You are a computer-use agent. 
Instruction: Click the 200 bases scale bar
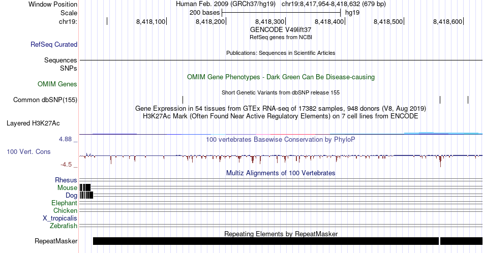click(x=281, y=13)
